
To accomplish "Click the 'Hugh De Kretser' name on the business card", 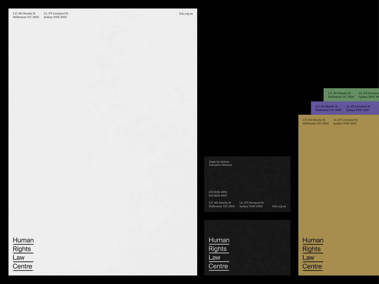I will point(219,162).
